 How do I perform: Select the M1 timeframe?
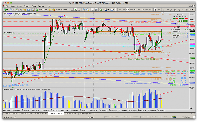pos(120,10)
